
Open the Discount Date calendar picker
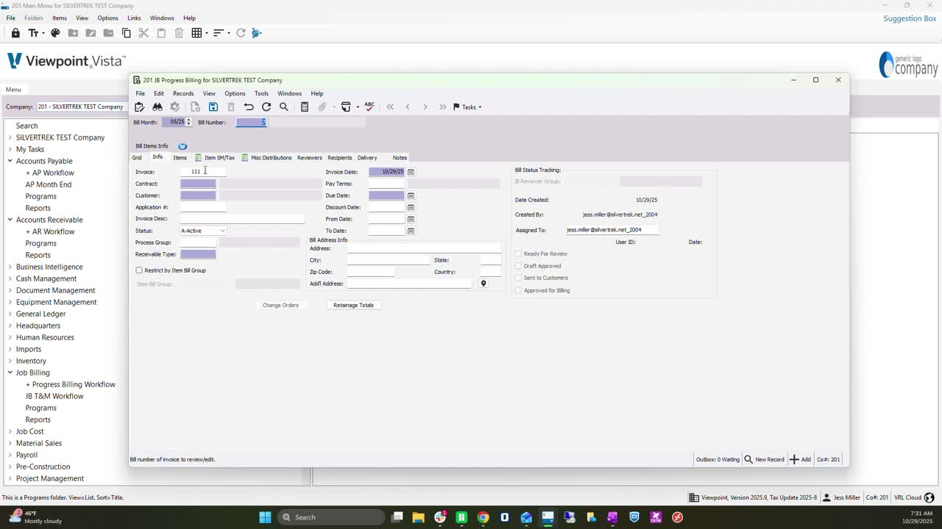(411, 207)
